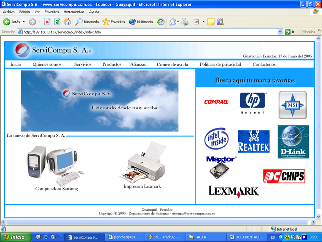Click the PC Chips brand logo
Image resolution: width=322 pixels, height=242 pixels.
pos(284,176)
